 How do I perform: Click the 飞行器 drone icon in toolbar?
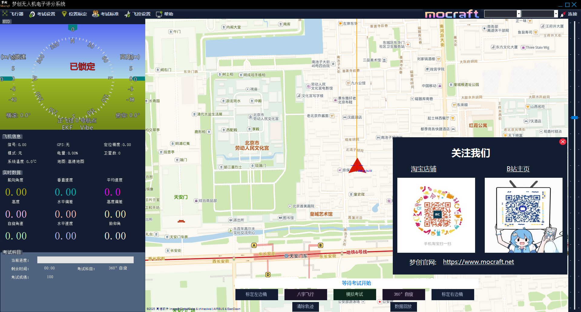pyautogui.click(x=5, y=14)
